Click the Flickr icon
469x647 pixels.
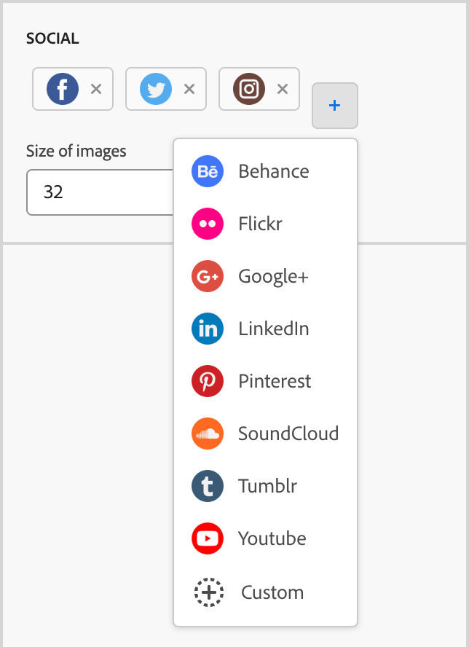[x=208, y=224]
